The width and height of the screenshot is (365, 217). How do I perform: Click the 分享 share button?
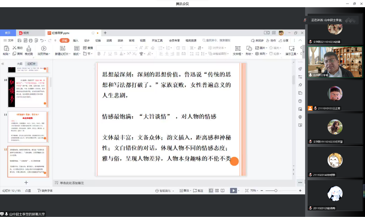283,41
